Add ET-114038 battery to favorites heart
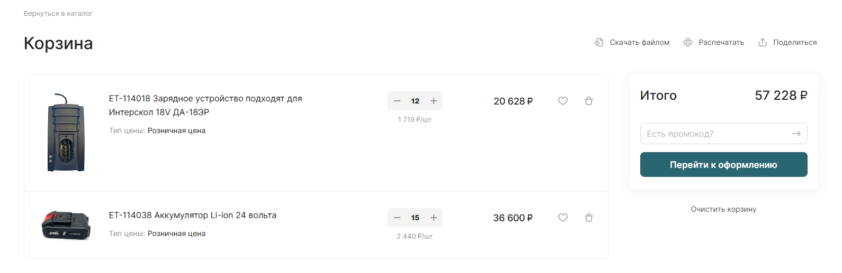842x273 pixels. [x=563, y=218]
